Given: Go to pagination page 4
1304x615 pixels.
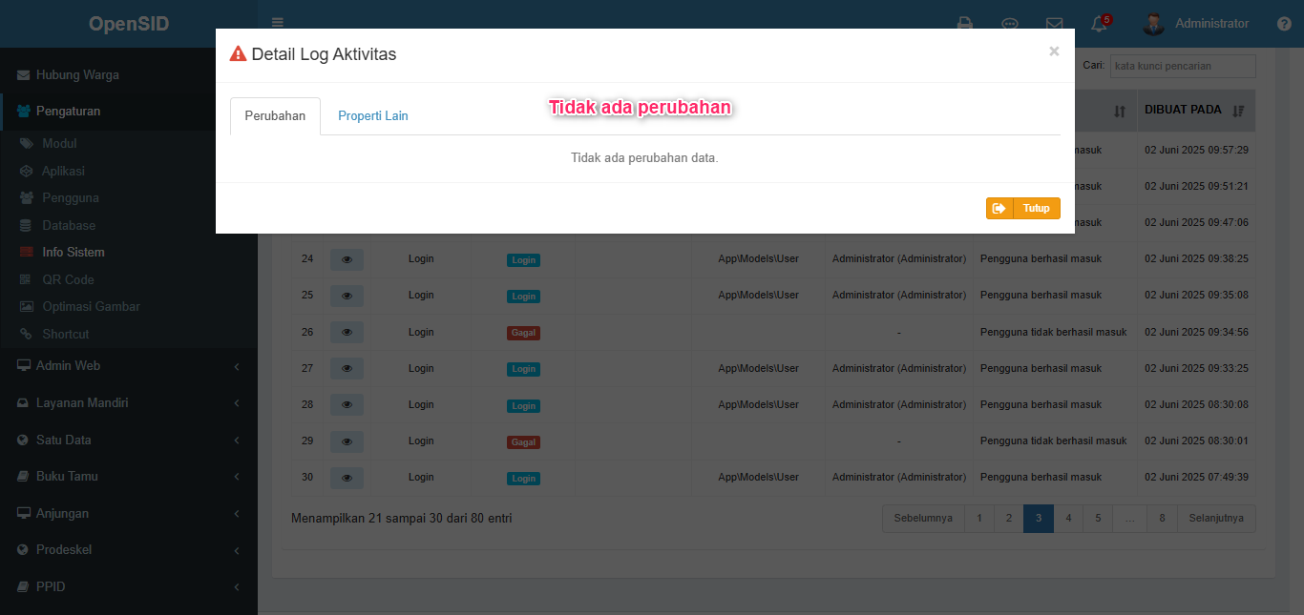Looking at the screenshot, I should 1068,518.
